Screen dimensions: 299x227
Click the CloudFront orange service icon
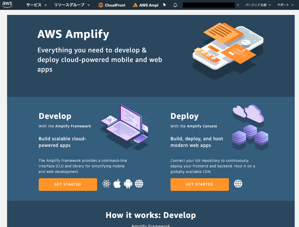pos(101,5)
